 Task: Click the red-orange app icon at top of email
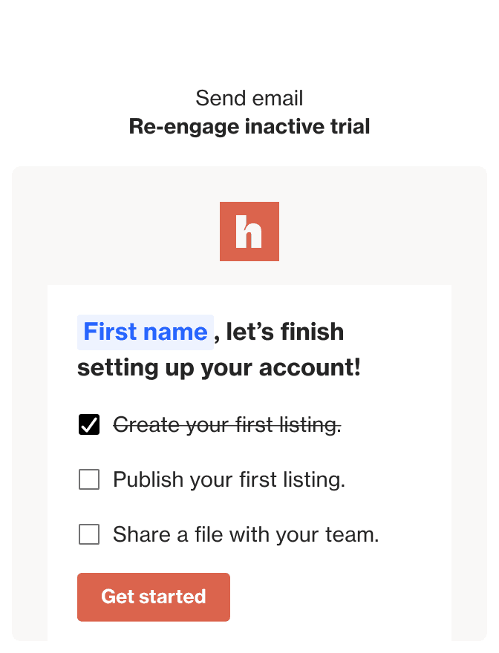tap(249, 231)
